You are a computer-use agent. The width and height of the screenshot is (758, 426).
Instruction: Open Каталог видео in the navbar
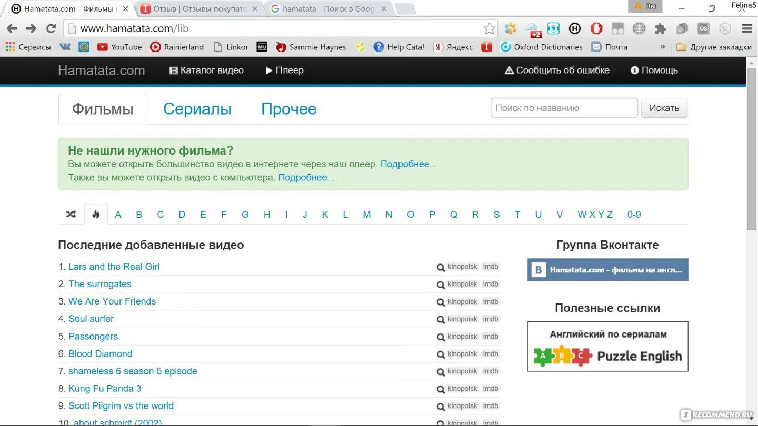tap(206, 70)
